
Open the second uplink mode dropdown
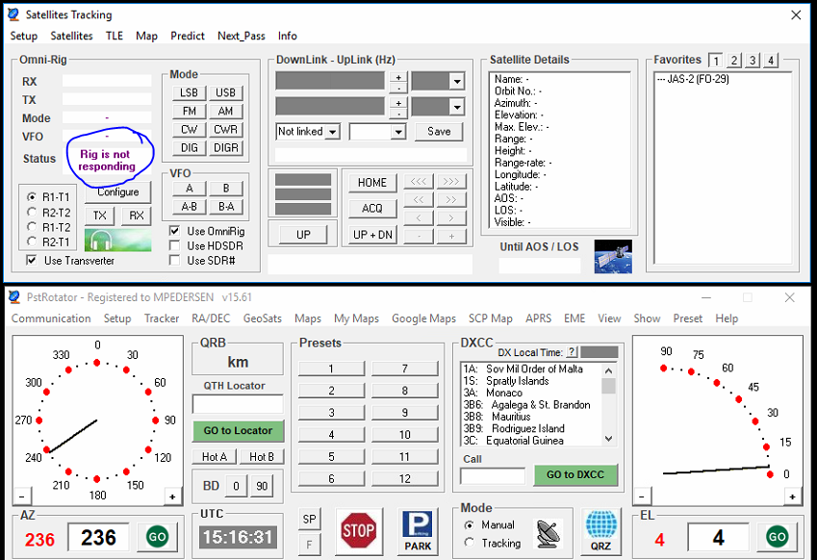point(457,108)
